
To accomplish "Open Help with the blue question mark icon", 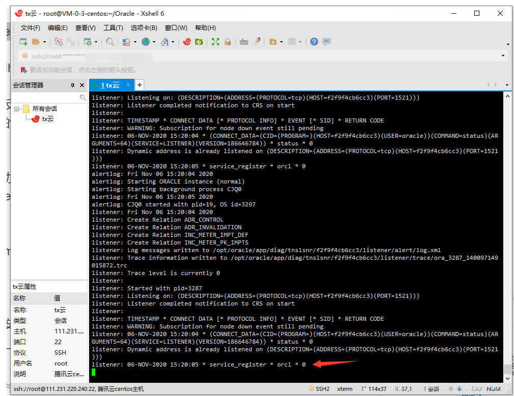I will coord(314,42).
